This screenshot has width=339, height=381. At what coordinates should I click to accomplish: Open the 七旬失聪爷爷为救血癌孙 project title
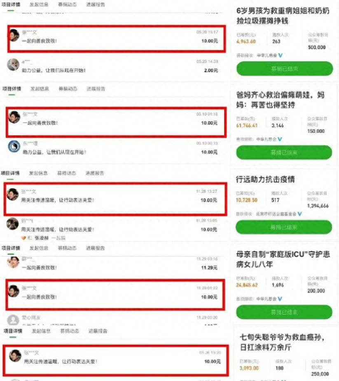click(282, 342)
